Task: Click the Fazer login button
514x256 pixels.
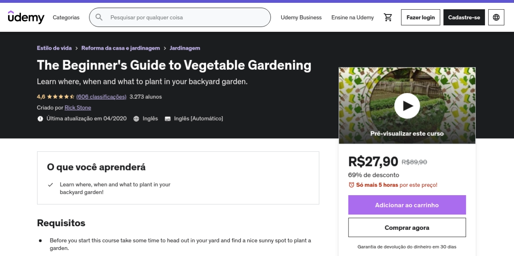Action: (420, 17)
